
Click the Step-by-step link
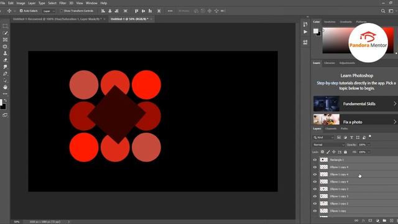(328, 83)
